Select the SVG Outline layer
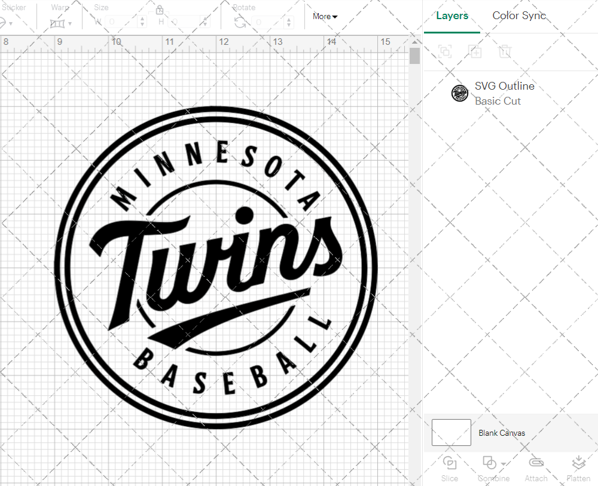The image size is (598, 486). point(504,93)
